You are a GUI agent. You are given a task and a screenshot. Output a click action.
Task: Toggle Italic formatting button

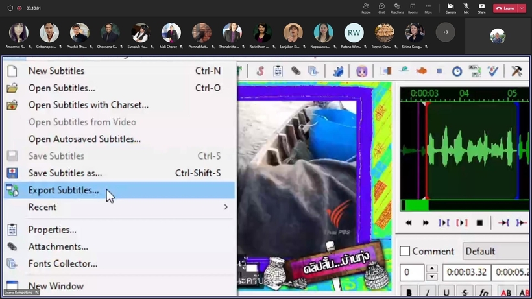point(428,293)
